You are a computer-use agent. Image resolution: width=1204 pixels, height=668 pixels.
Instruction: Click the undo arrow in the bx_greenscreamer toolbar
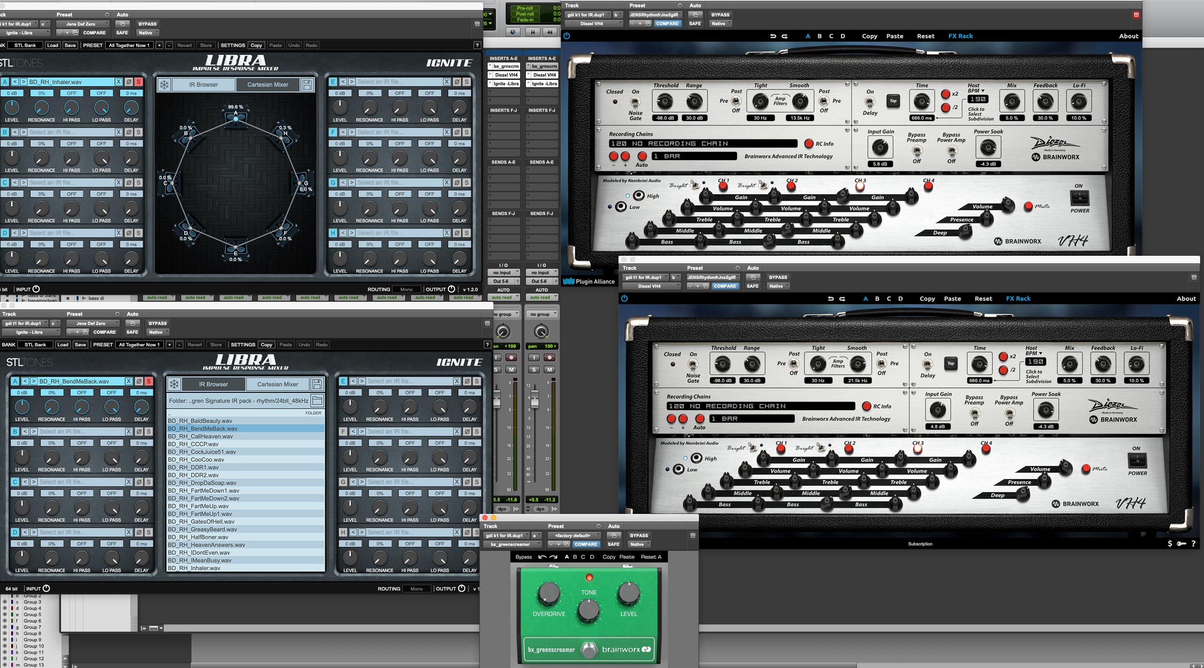click(x=542, y=557)
